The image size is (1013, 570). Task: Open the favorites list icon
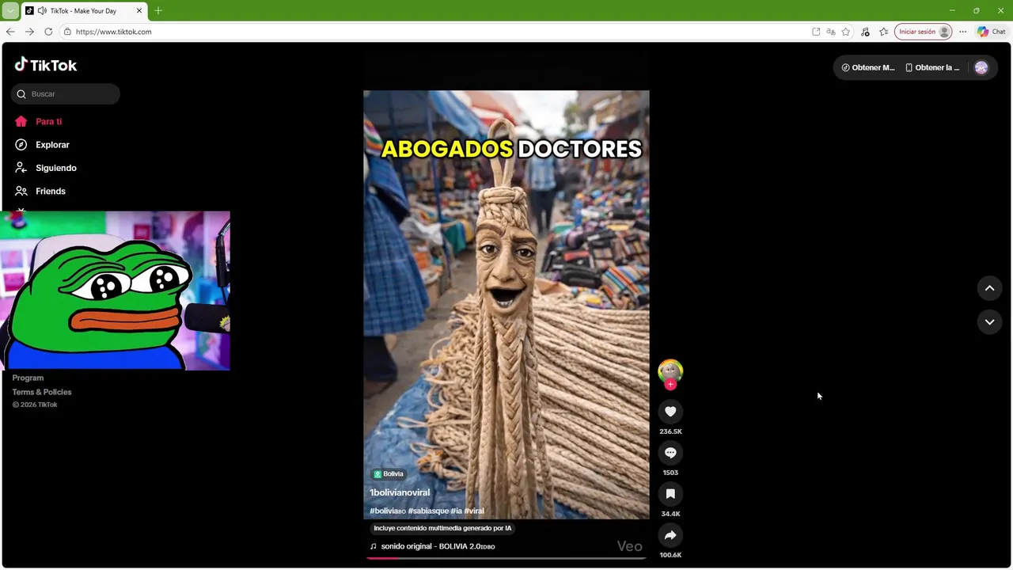click(884, 32)
